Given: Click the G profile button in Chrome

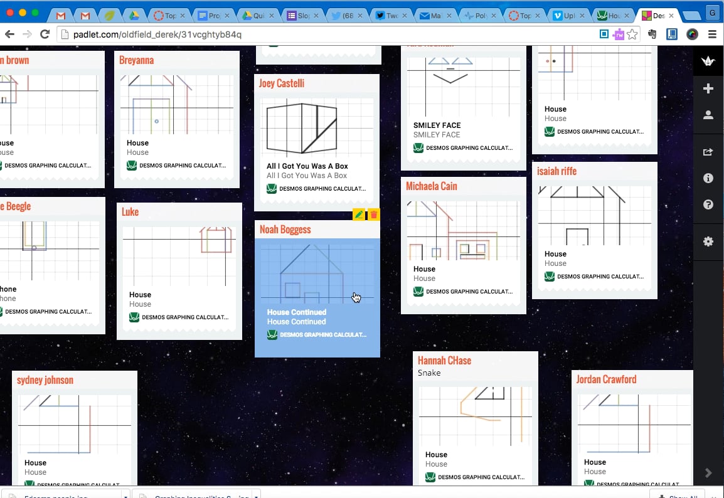Looking at the screenshot, I should coord(713,13).
